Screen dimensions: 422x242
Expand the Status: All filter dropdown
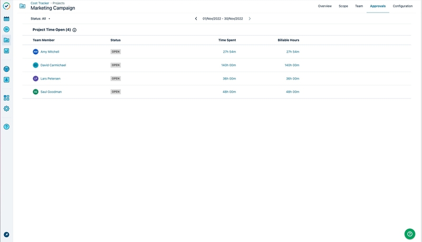(41, 18)
